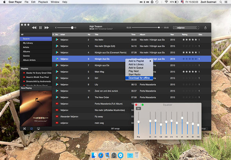
Task: Open the AirPlay output icon
Action: pyautogui.click(x=38, y=128)
